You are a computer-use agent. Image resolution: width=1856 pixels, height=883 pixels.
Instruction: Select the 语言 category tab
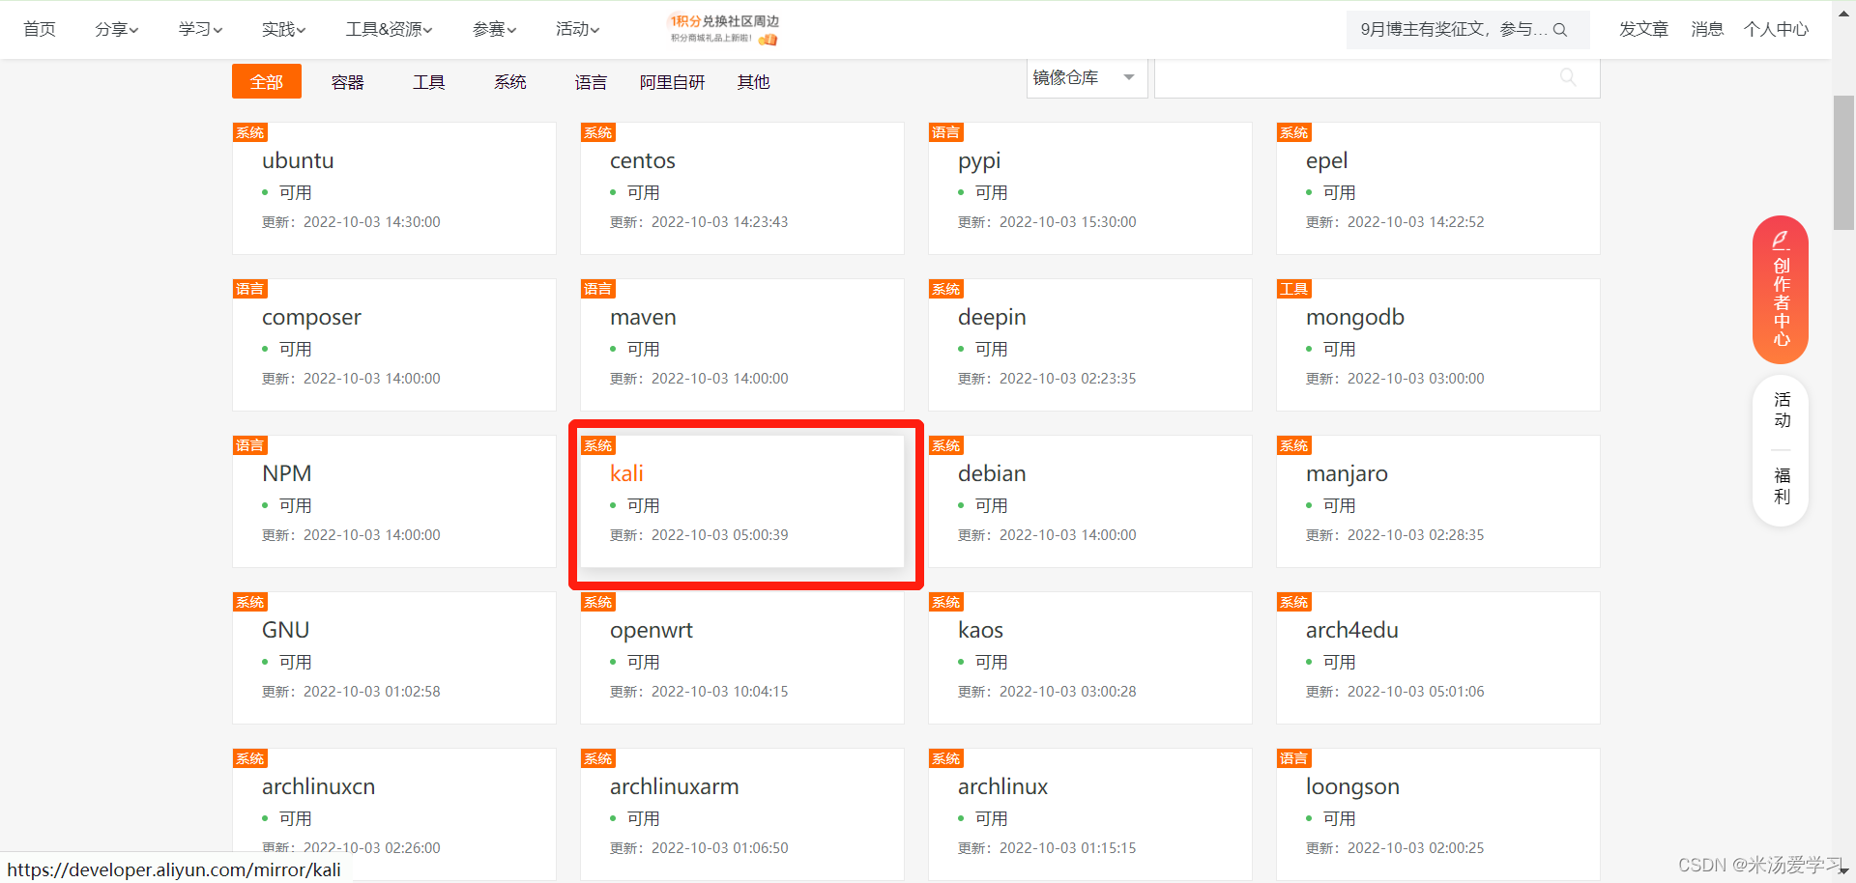click(x=591, y=82)
